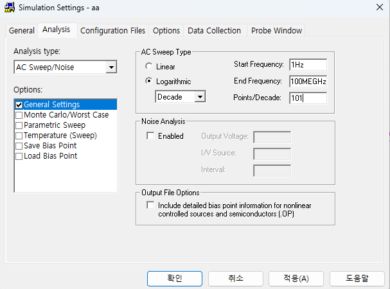The image size is (390, 289).
Task: Close the Simulation Settings dialog
Action: (380, 7)
